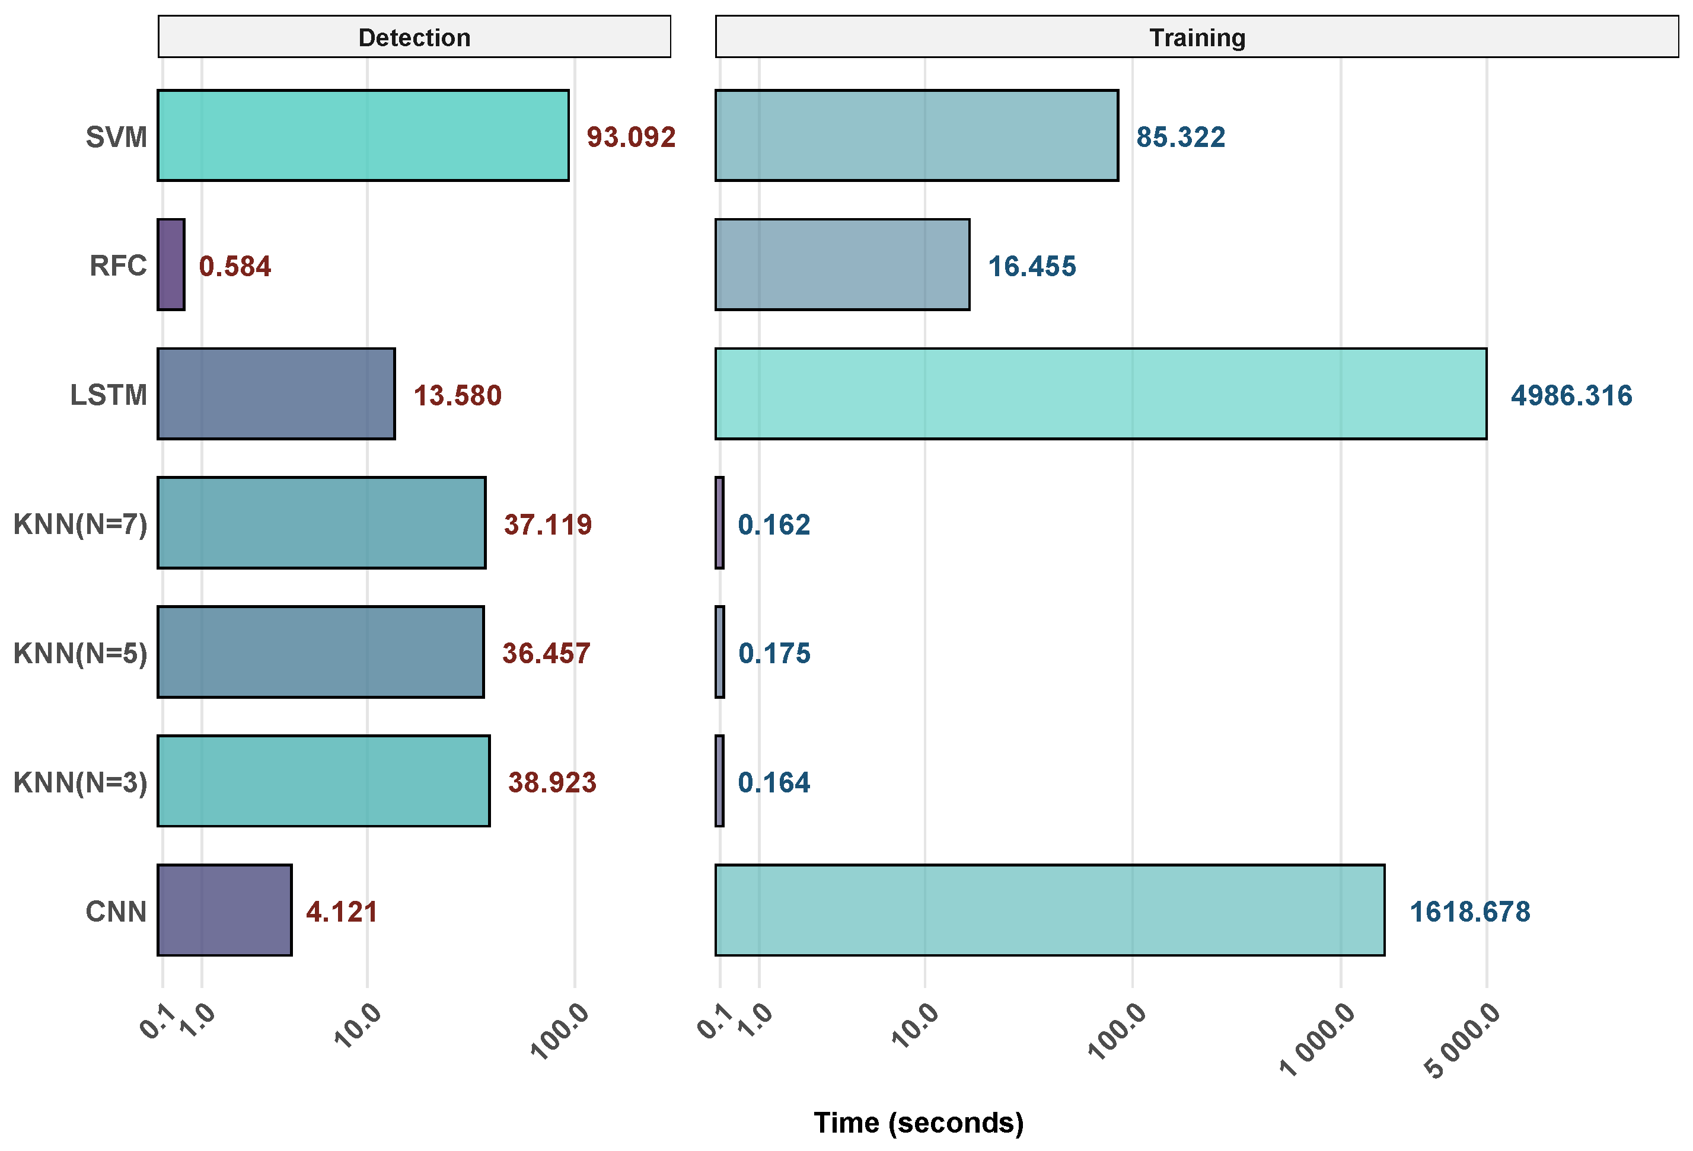Click the Training panel header
Screen dimensions: 1693x1151
pos(1197,36)
